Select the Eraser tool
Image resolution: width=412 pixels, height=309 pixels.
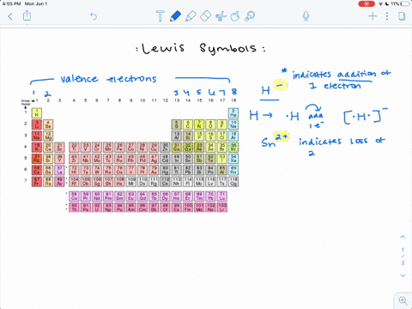205,16
